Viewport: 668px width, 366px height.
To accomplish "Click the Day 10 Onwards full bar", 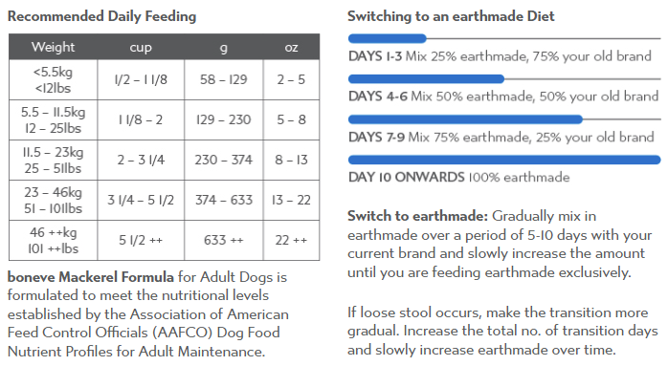I will coord(504,160).
